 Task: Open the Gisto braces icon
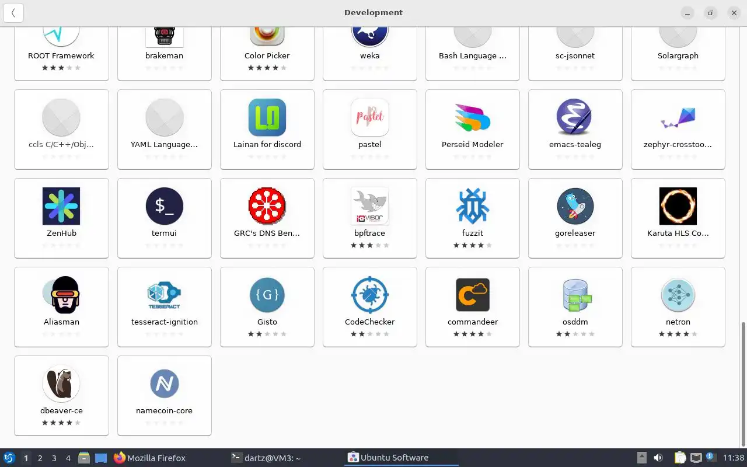(x=267, y=295)
